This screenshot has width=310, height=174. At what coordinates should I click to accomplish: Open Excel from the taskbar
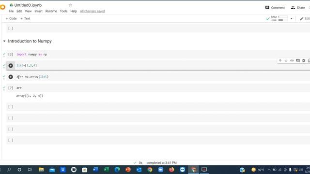(x=107, y=170)
